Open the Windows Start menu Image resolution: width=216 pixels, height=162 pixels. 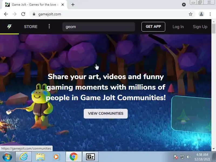tap(7, 157)
